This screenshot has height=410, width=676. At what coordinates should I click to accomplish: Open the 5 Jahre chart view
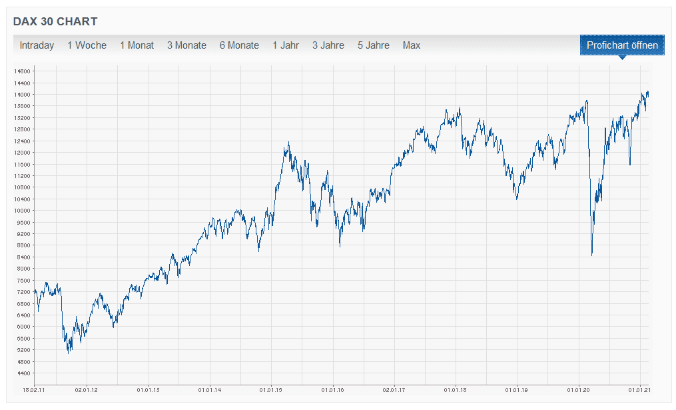point(374,45)
